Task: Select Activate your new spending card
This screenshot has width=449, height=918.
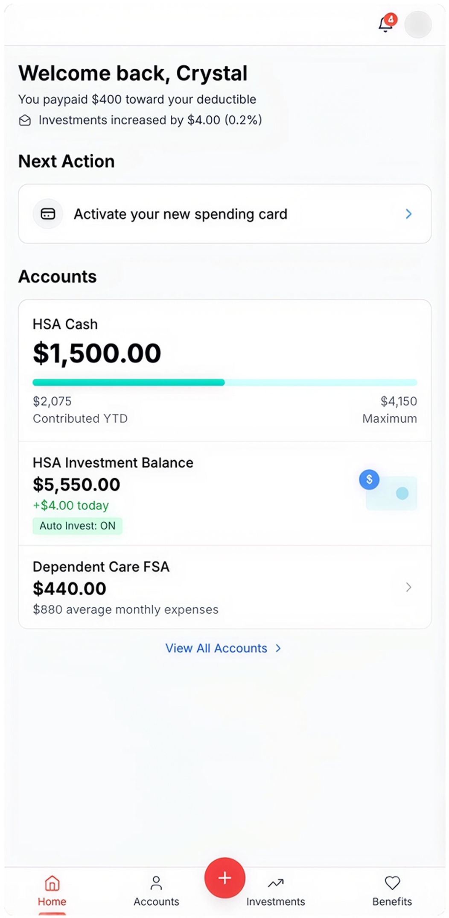Action: tap(181, 214)
